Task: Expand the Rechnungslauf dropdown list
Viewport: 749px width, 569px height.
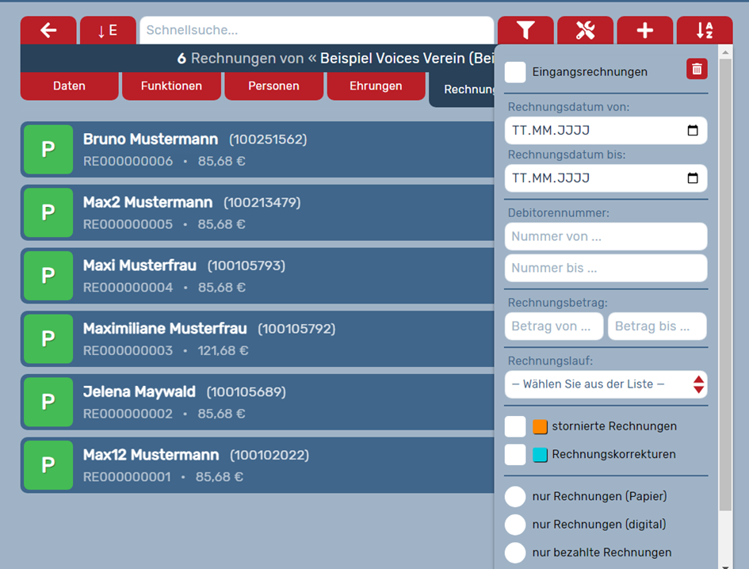Action: [606, 384]
